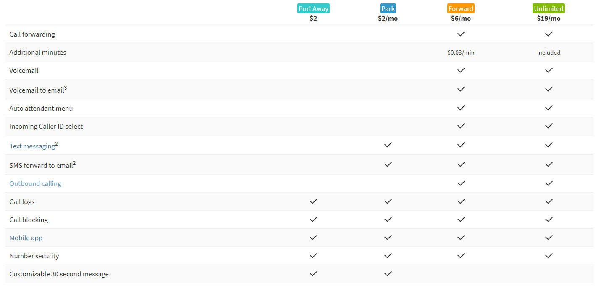The image size is (601, 286).
Task: Click the Call logs checkmark under Port Away
Action: [x=313, y=201]
